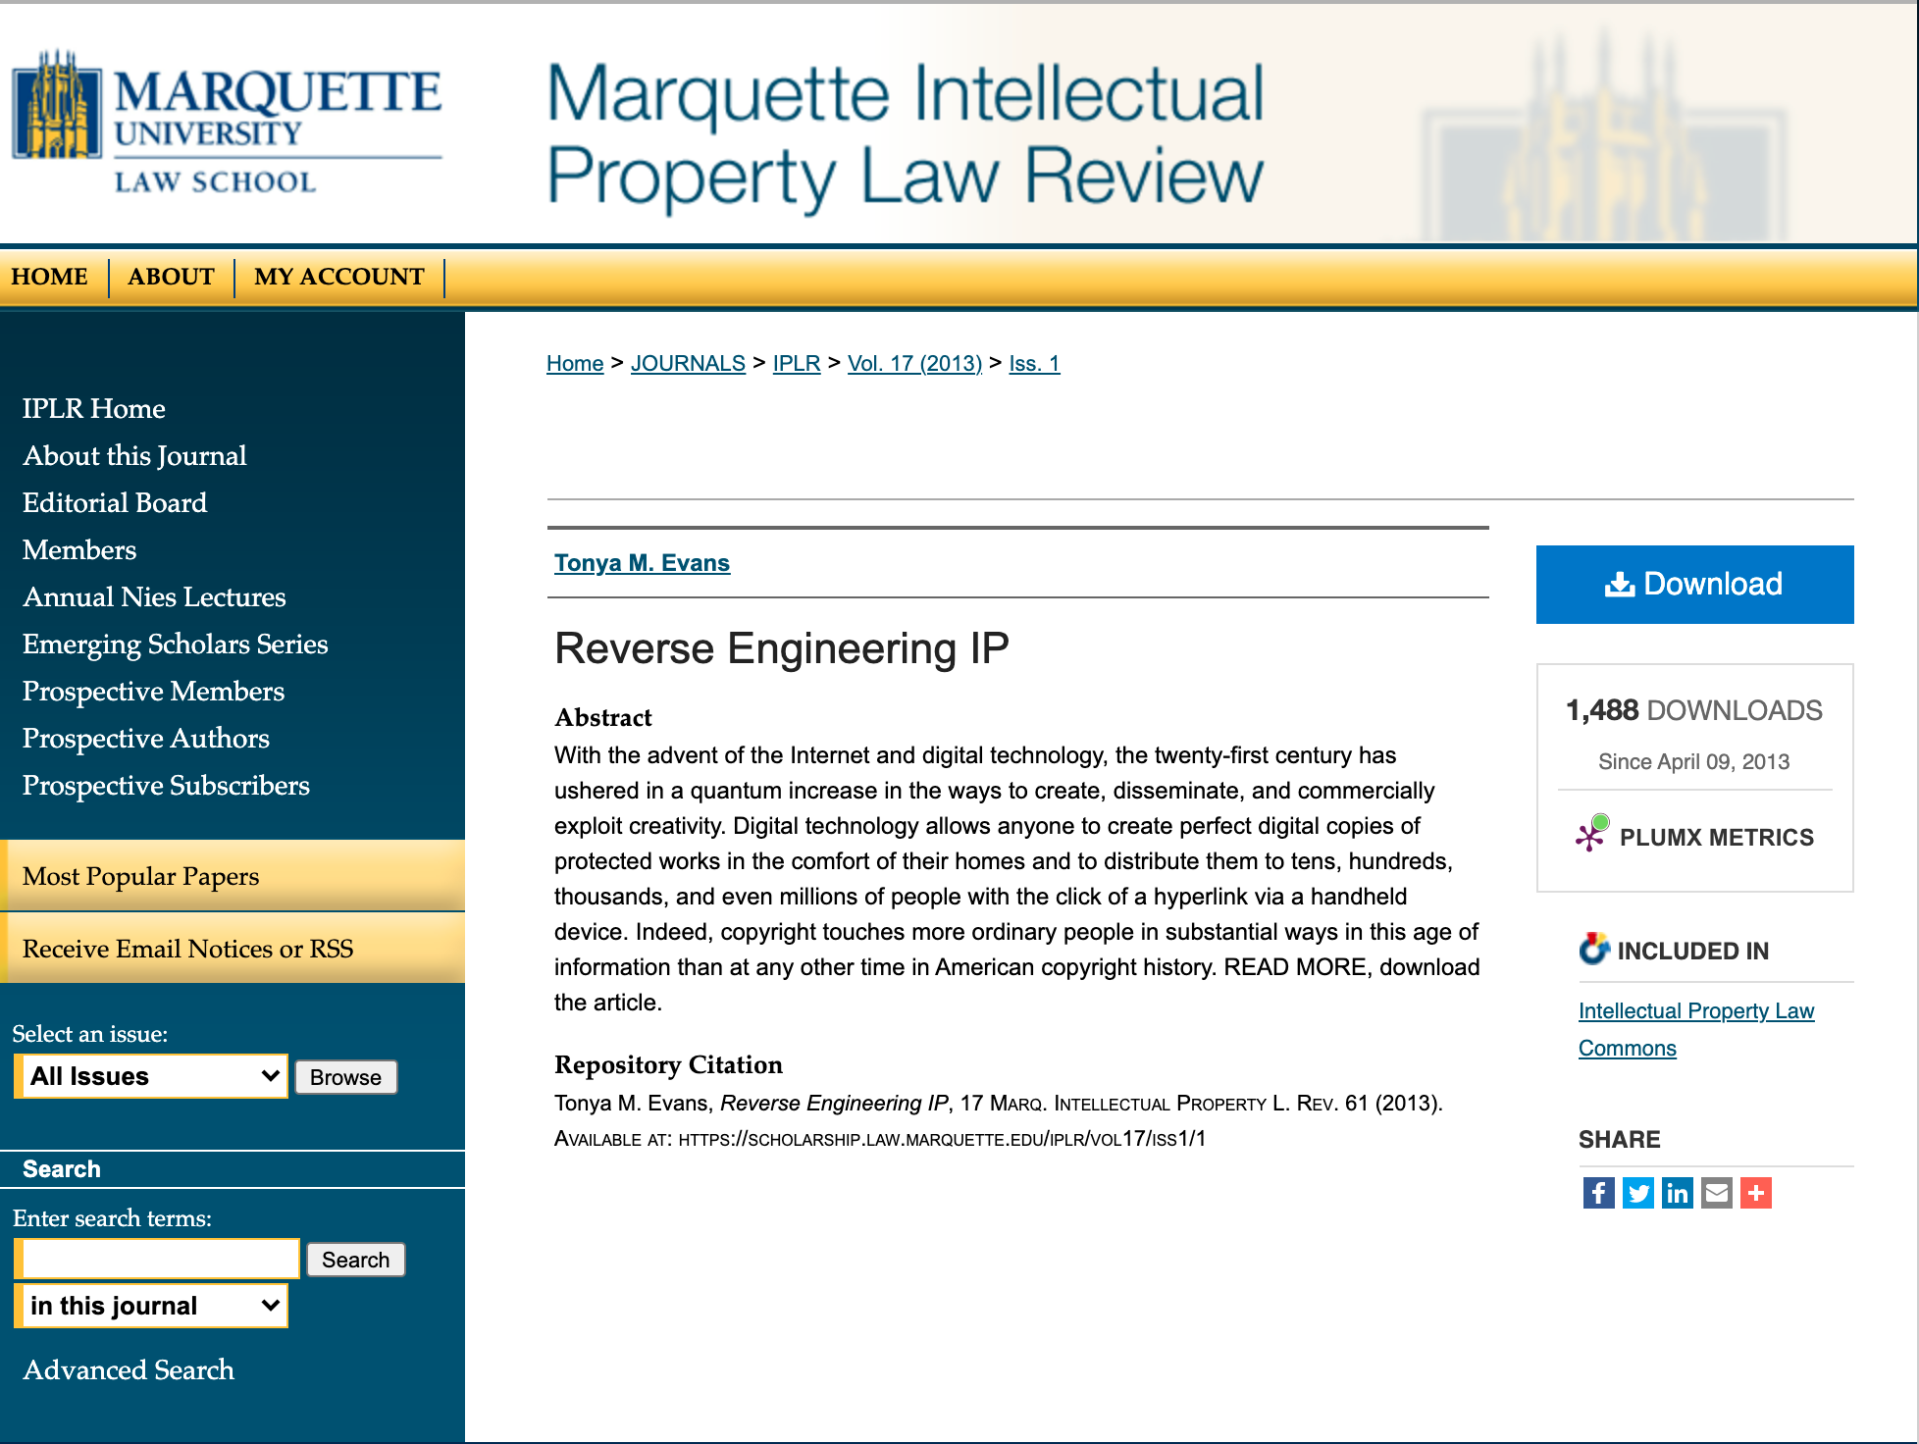Image resolution: width=1919 pixels, height=1444 pixels.
Task: Focus the search terms input field
Action: (x=157, y=1259)
